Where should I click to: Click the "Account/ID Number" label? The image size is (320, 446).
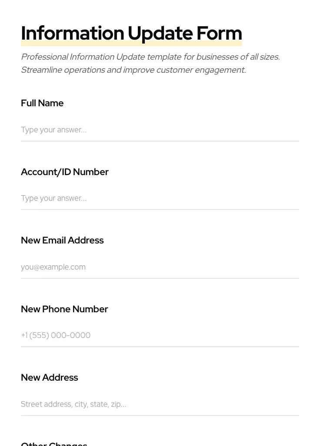(x=65, y=172)
